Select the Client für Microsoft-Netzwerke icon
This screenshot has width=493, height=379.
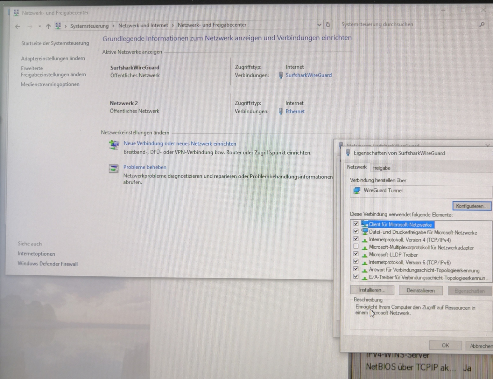pos(365,224)
